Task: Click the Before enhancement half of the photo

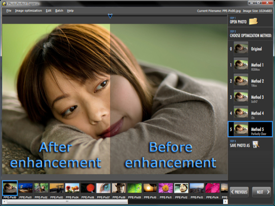Action: coord(169,99)
